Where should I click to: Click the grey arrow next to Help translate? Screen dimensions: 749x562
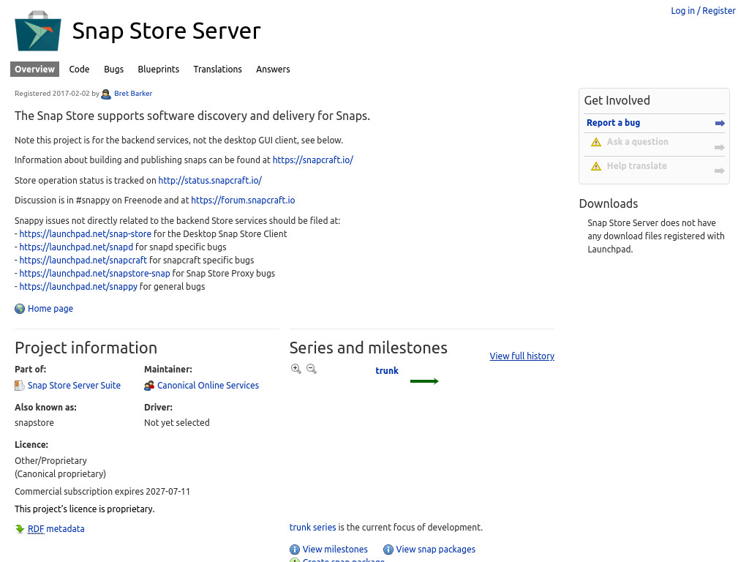pyautogui.click(x=720, y=171)
